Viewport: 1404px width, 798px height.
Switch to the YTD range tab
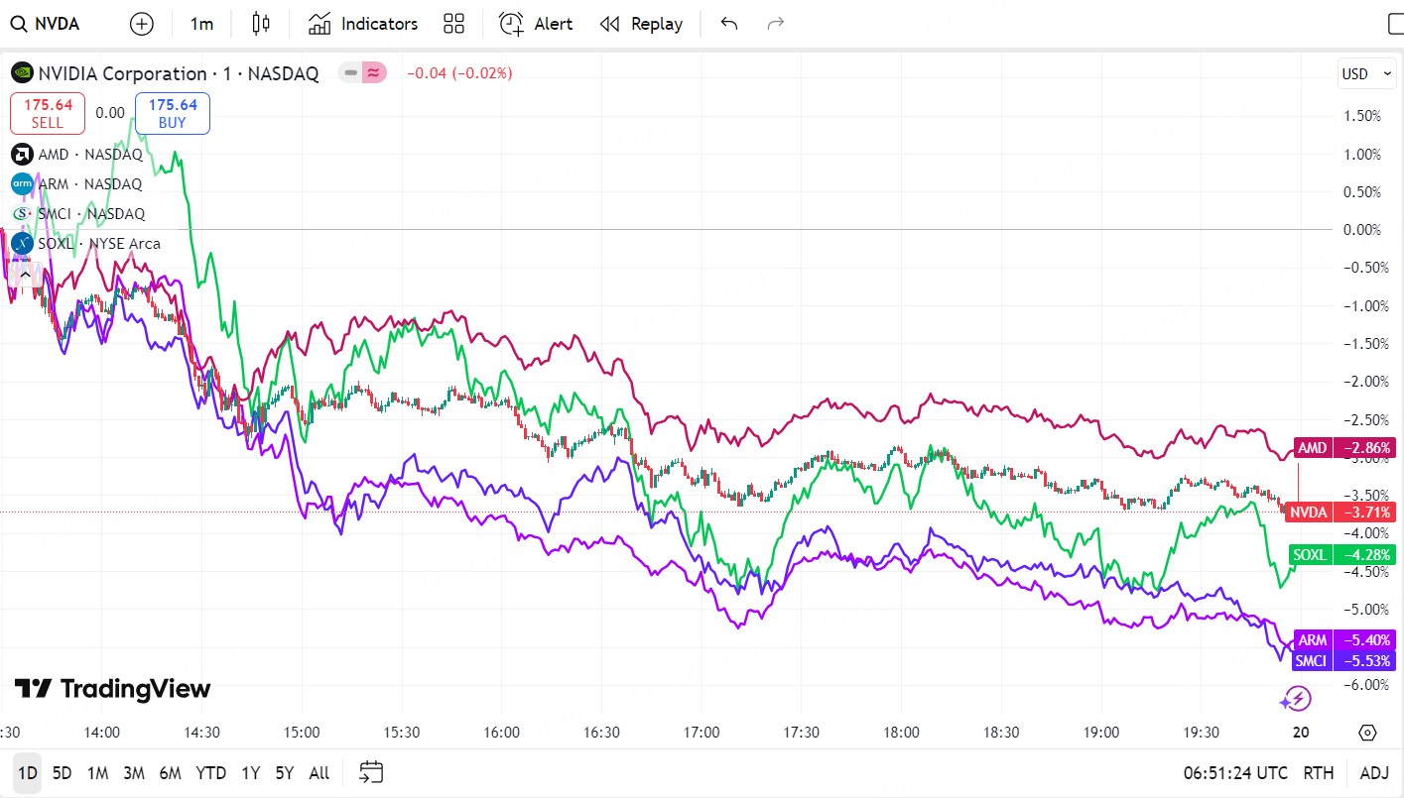coord(210,773)
